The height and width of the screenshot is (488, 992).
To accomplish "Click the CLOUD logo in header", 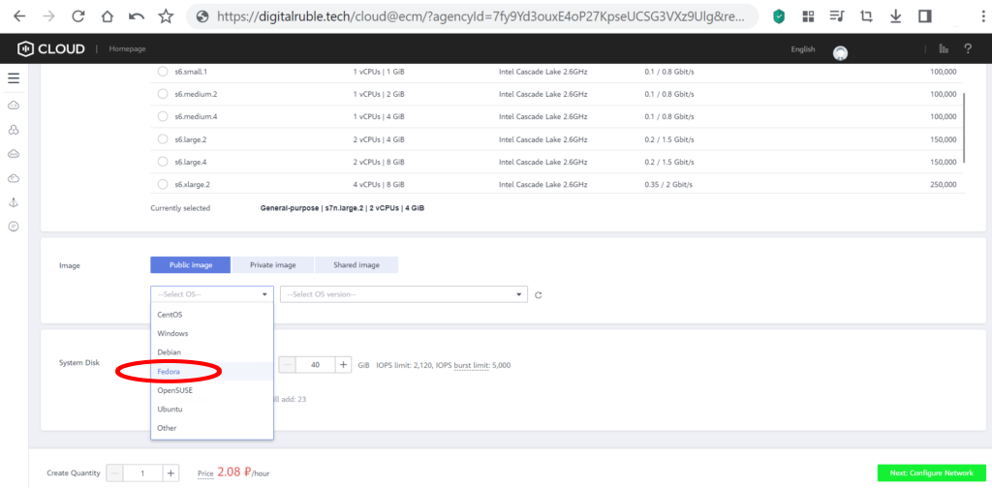I will [x=51, y=48].
